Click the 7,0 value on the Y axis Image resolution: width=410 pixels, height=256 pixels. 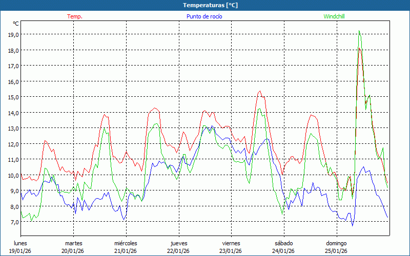pyautogui.click(x=13, y=222)
